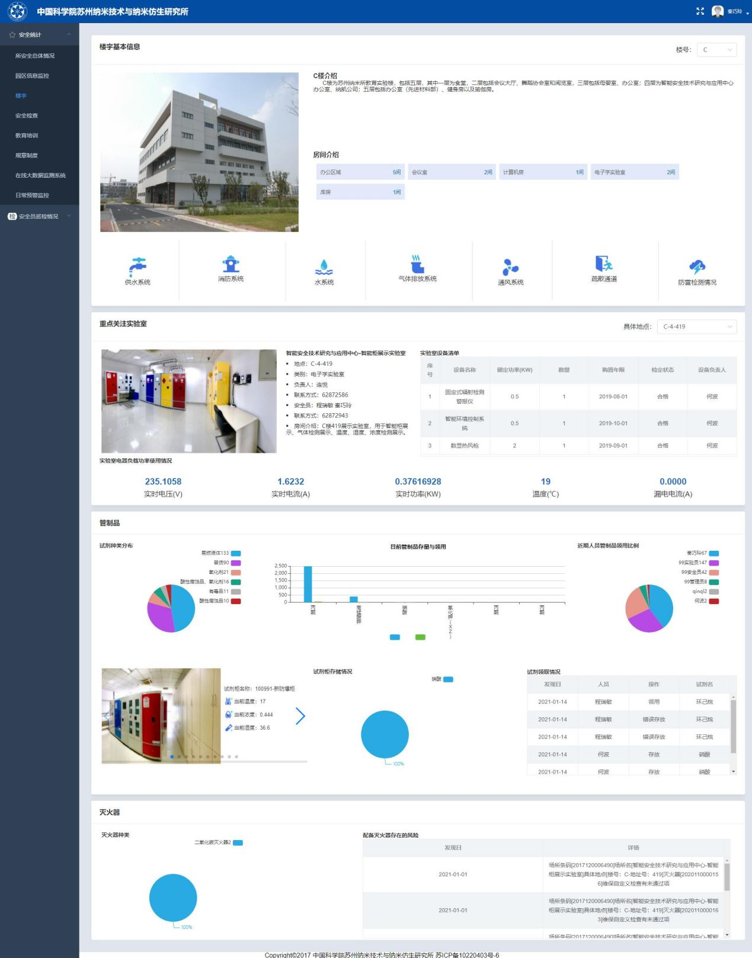The width and height of the screenshot is (752, 958).
Task: Click the 供水系统 faucet icon
Action: (x=137, y=264)
